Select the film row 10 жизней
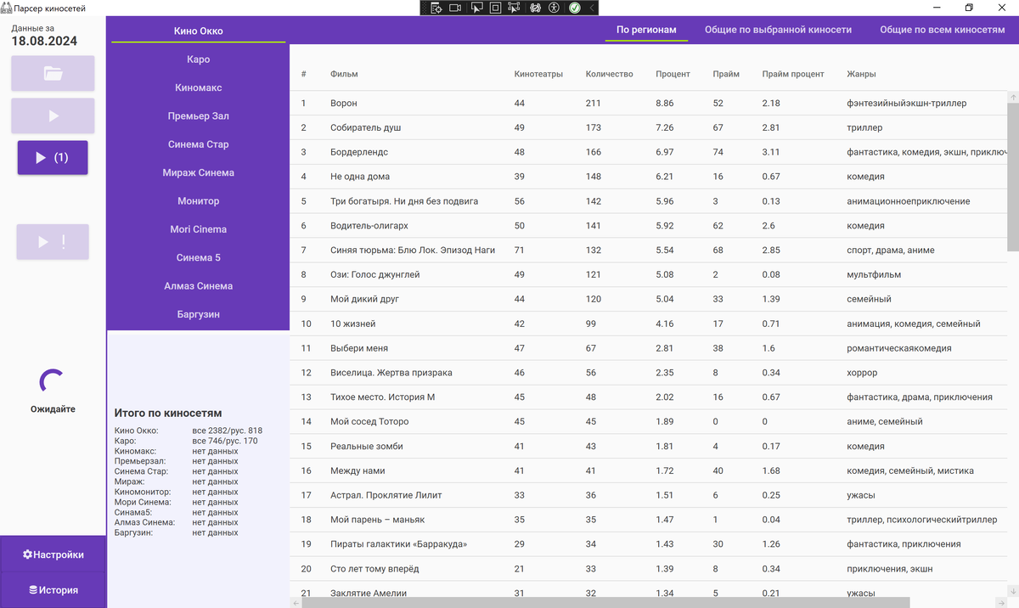The height and width of the screenshot is (608, 1019). (x=648, y=324)
